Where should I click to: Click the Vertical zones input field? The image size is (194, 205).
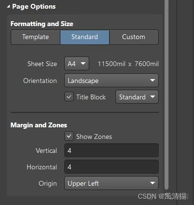[x=111, y=150]
